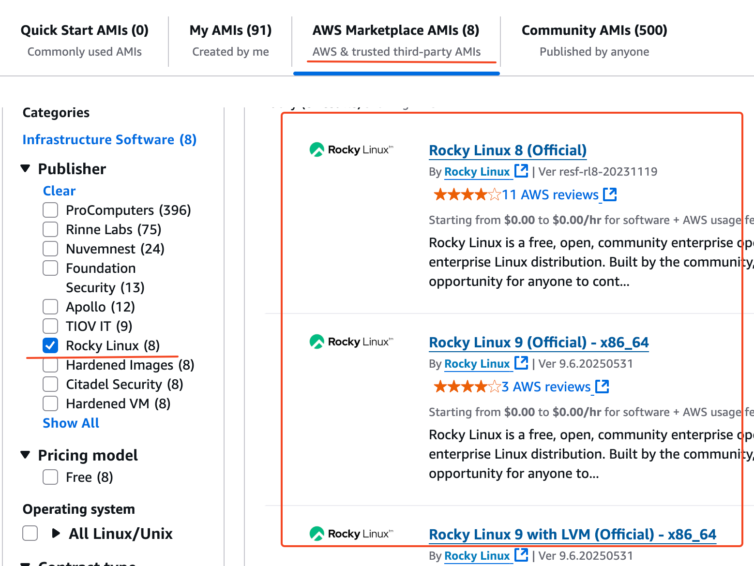Click Rocky Linux logo of Rocky Linux 8 listing

coord(351,150)
